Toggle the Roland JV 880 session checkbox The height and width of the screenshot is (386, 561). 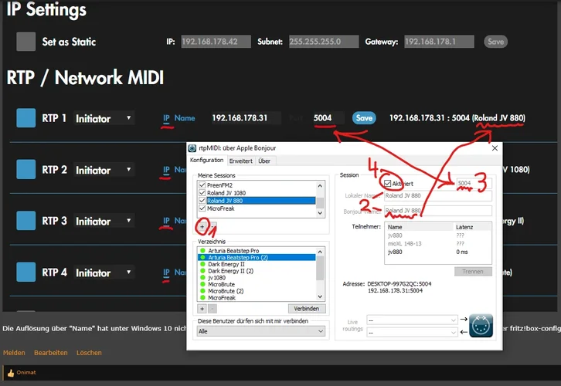(202, 201)
